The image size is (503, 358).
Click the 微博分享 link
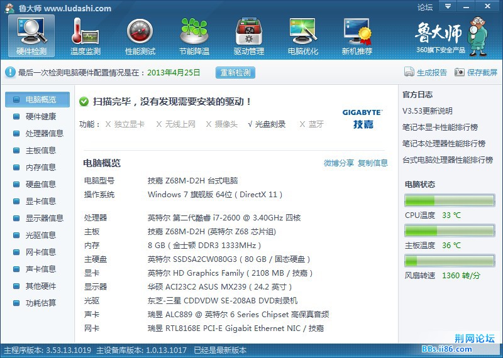click(x=339, y=163)
